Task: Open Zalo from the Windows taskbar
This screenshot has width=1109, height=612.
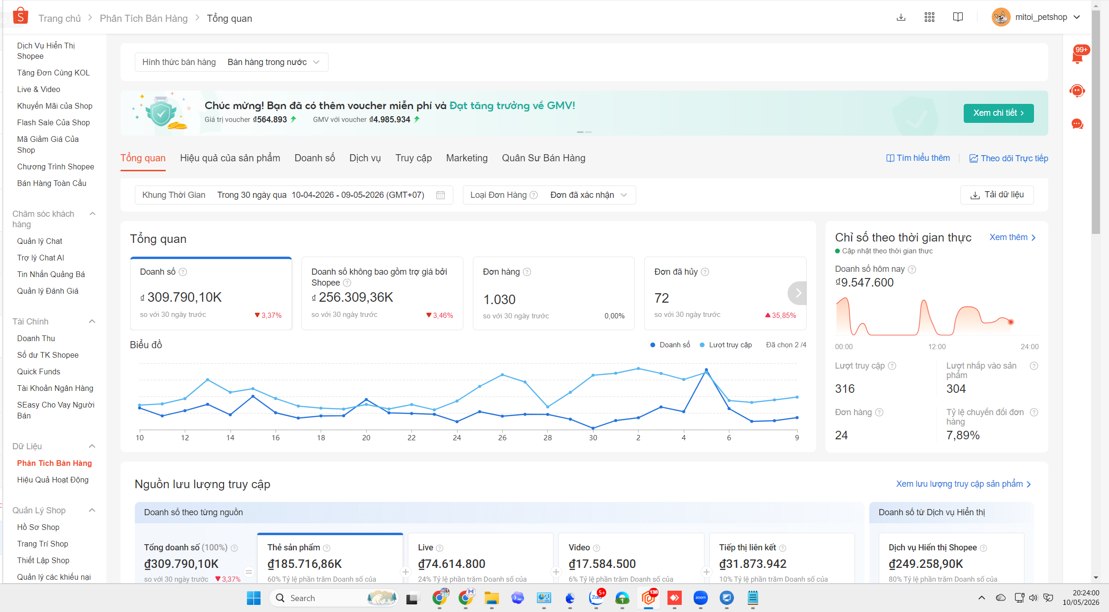Action: click(x=596, y=598)
